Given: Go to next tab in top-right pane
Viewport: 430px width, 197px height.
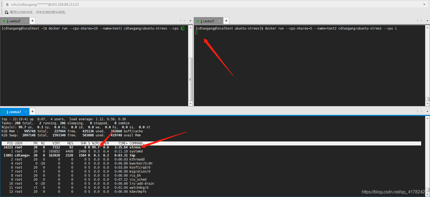Looking at the screenshot, I should pos(421,21).
